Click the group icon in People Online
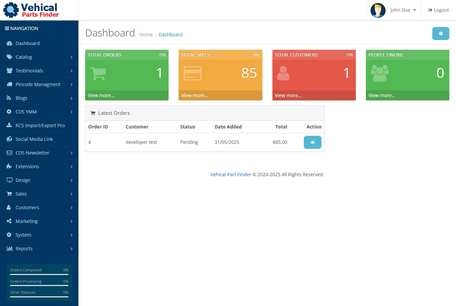 [x=380, y=73]
